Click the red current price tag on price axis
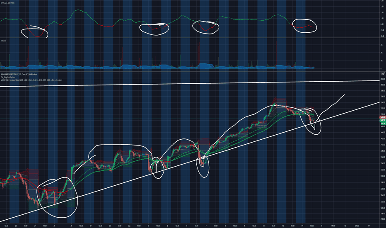The height and width of the screenshot is (228, 386). (x=383, y=117)
